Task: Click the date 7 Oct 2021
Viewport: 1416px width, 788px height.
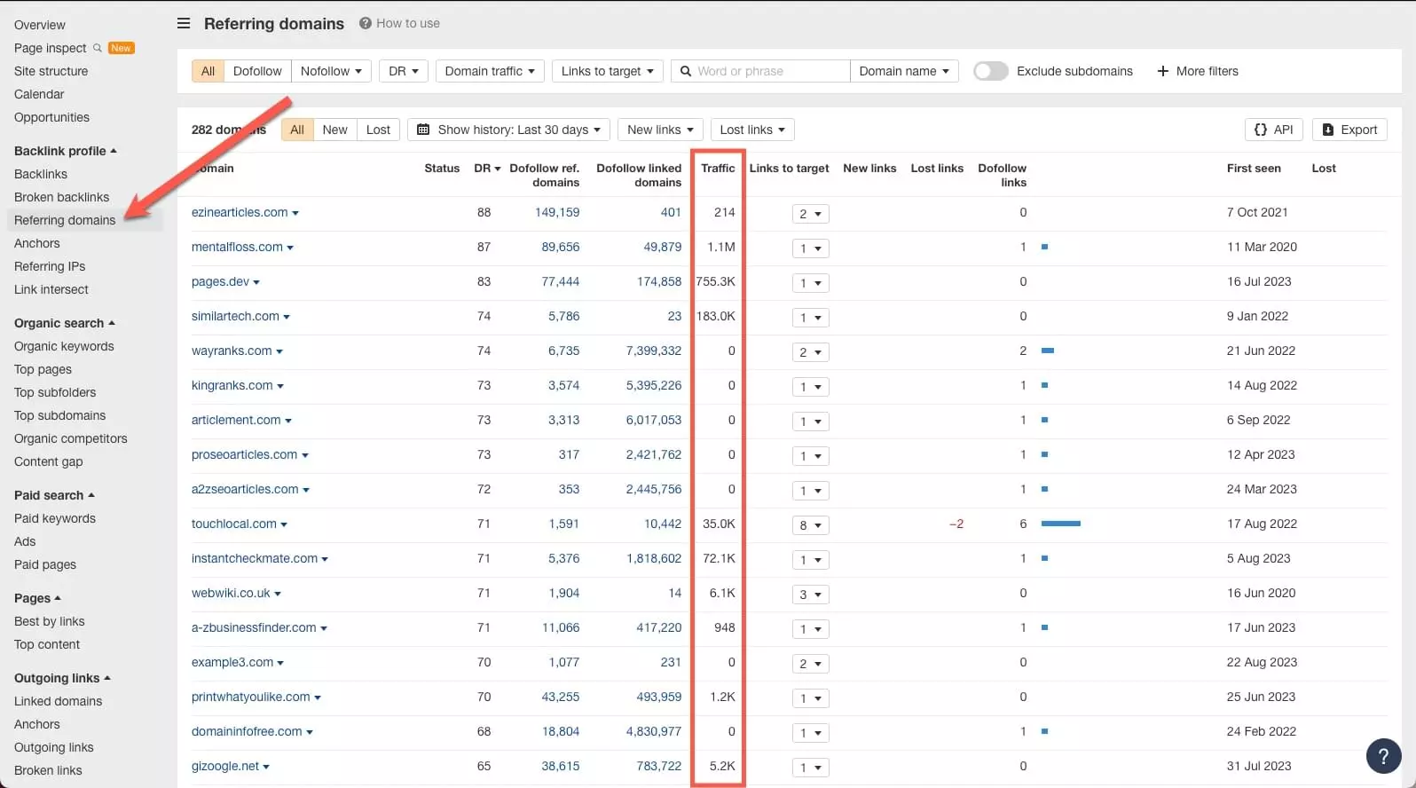Action: tap(1257, 212)
